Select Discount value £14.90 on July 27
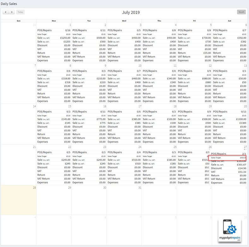249x247 pixels. click(x=242, y=168)
